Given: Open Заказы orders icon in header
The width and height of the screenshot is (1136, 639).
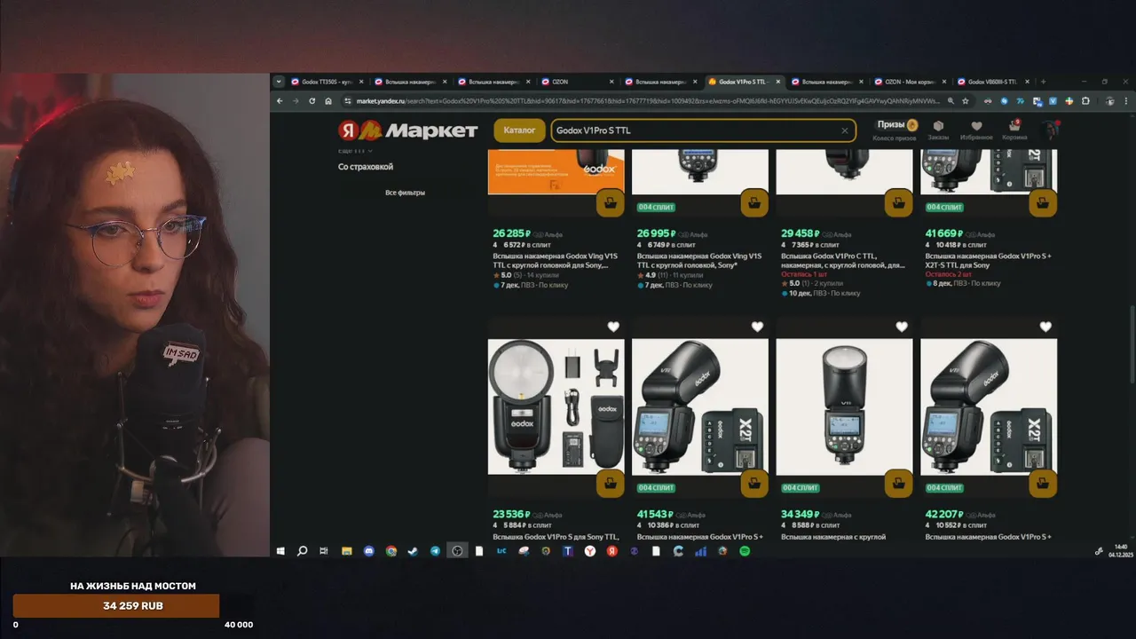Looking at the screenshot, I should [x=938, y=130].
